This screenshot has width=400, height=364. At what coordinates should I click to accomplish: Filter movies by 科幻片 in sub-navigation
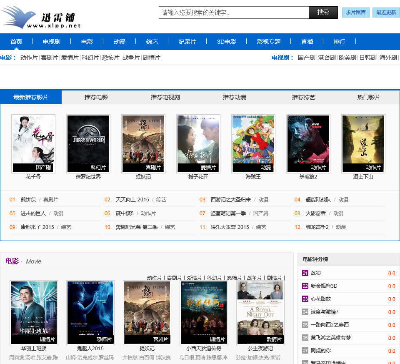90,58
